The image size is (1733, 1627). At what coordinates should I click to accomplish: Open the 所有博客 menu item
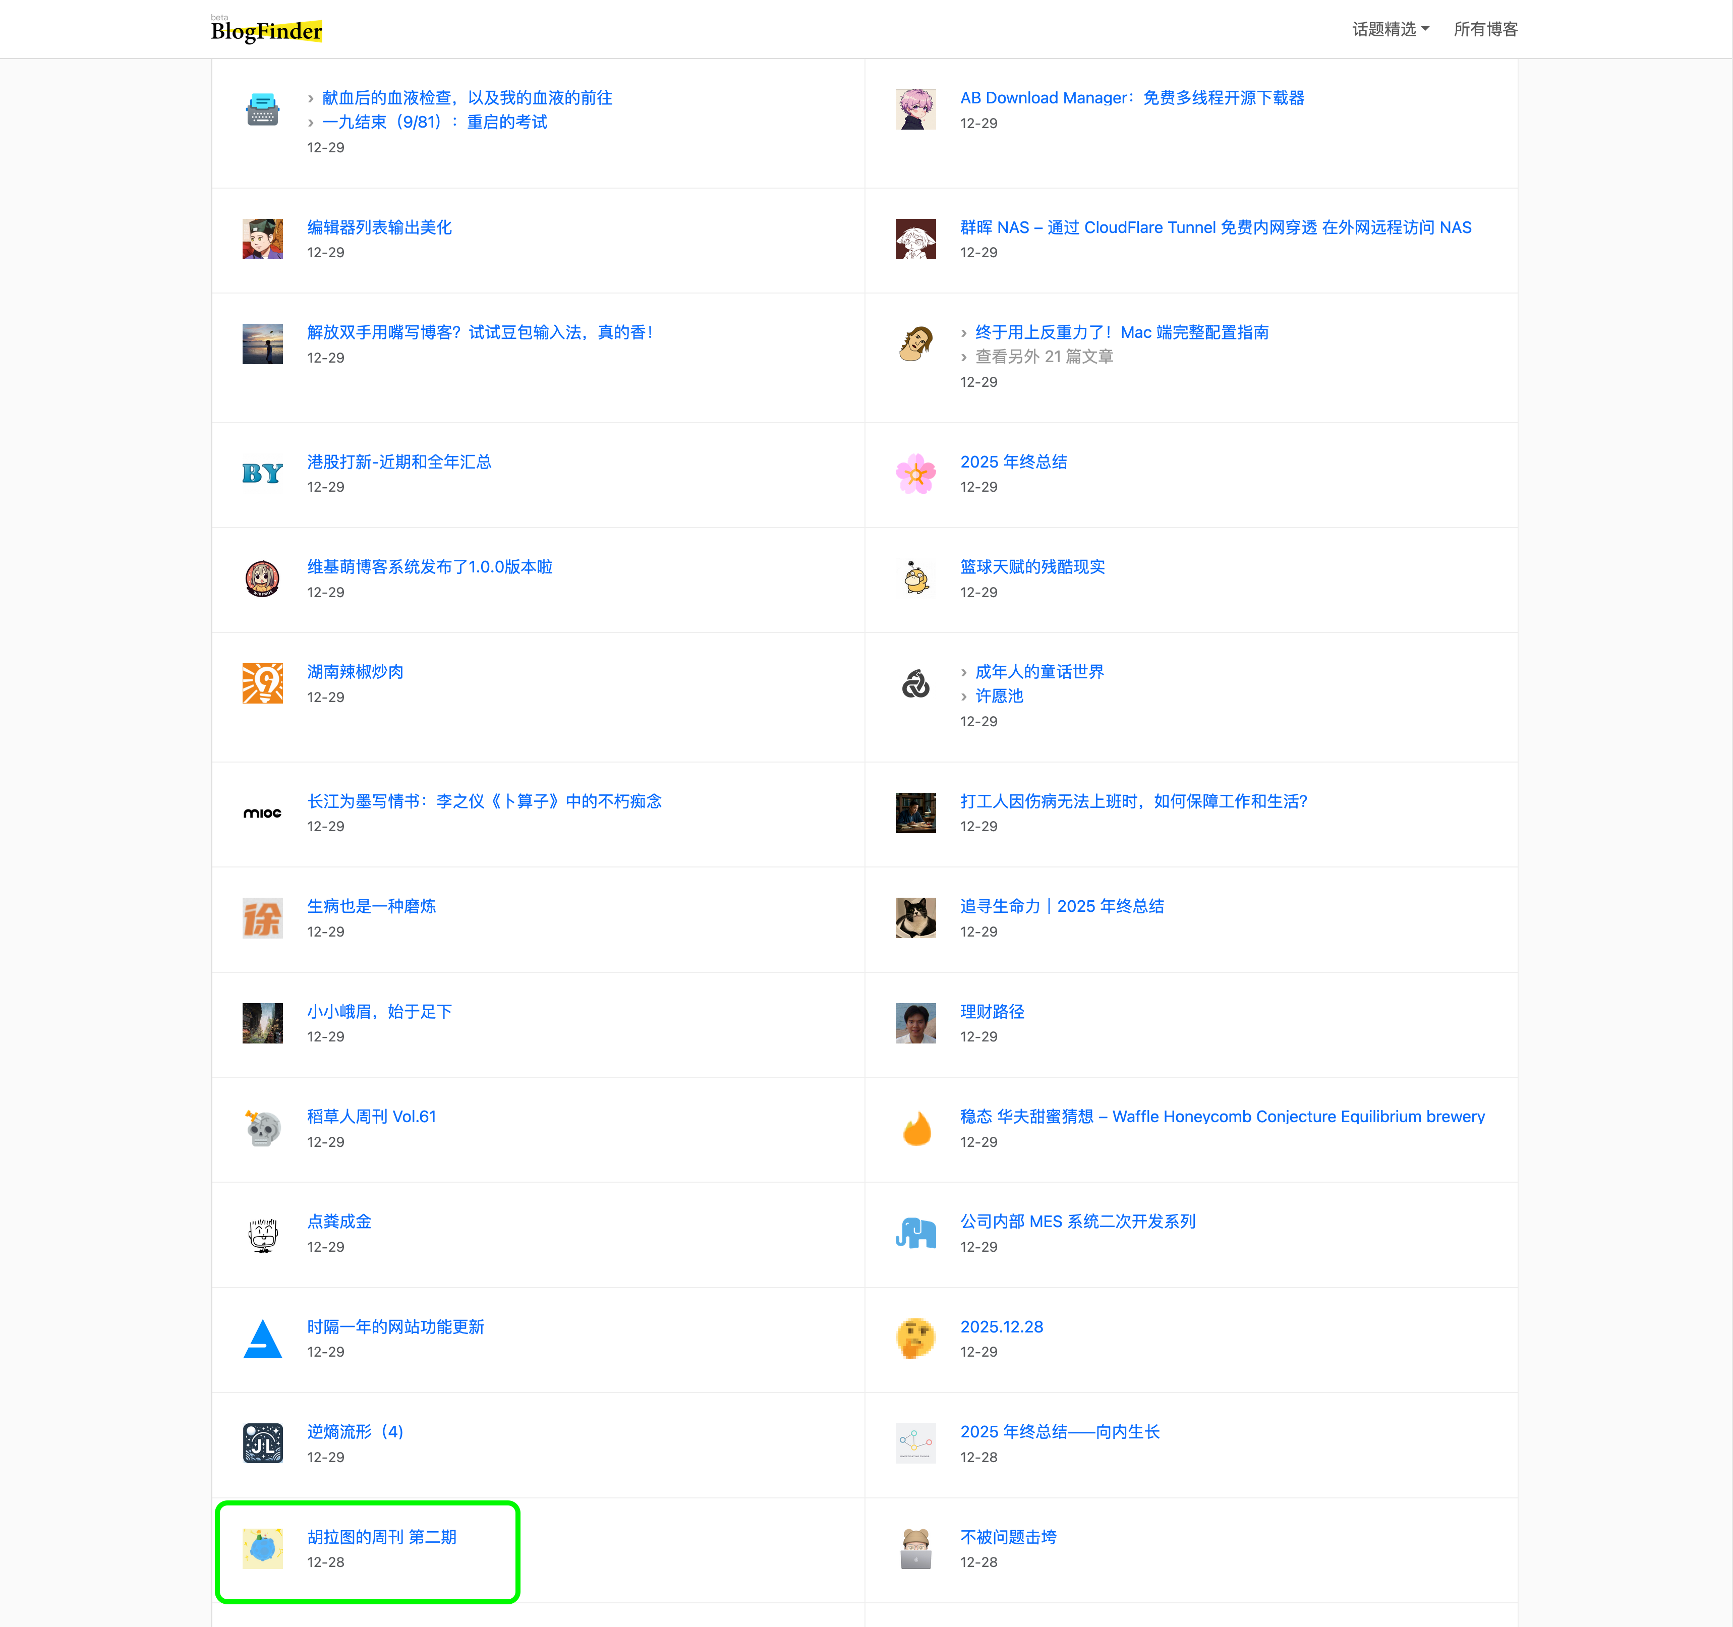1485,29
